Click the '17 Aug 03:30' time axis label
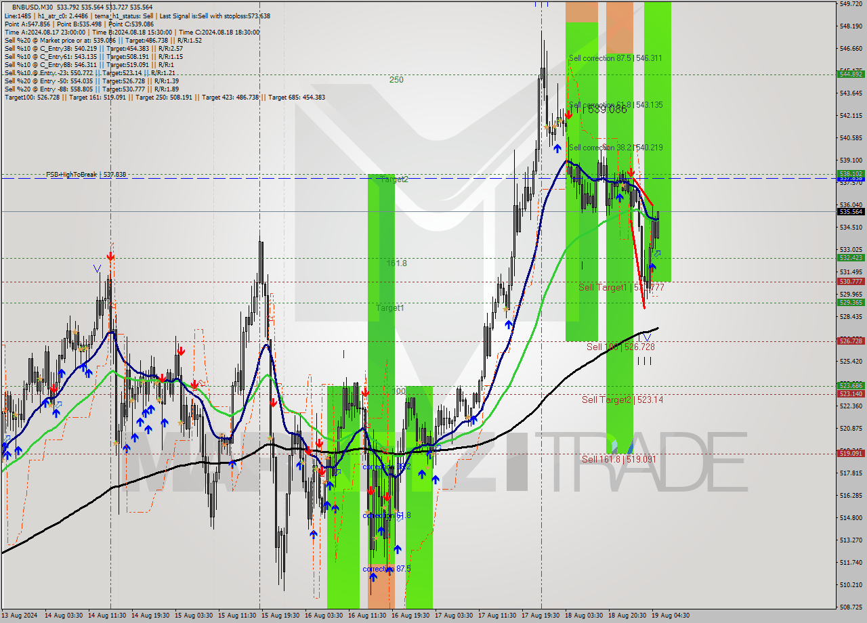867x623 pixels. 454,616
